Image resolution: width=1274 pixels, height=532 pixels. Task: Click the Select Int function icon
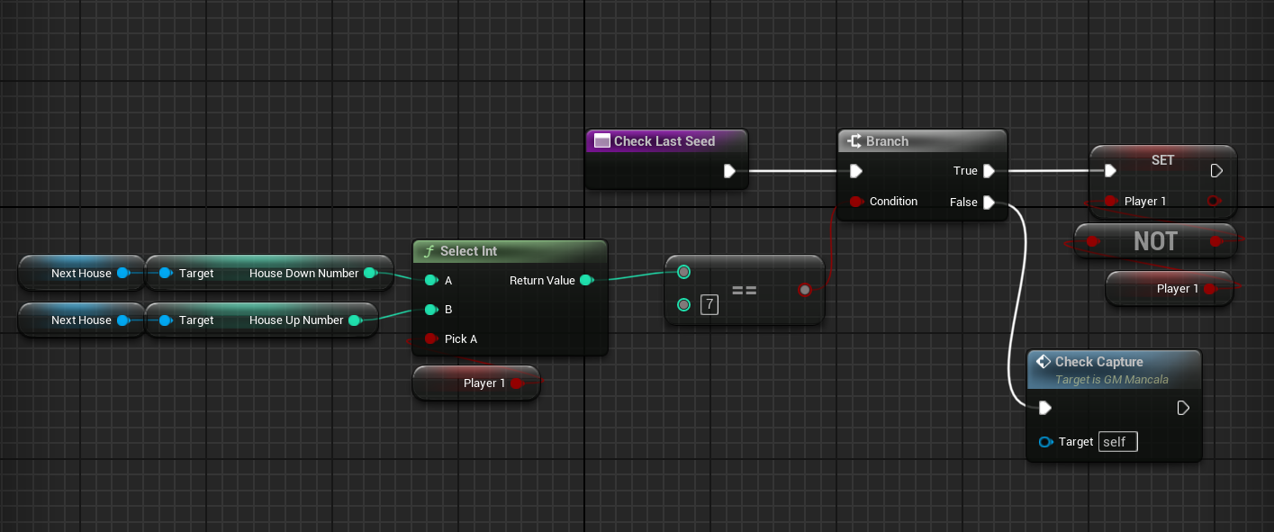click(x=429, y=251)
